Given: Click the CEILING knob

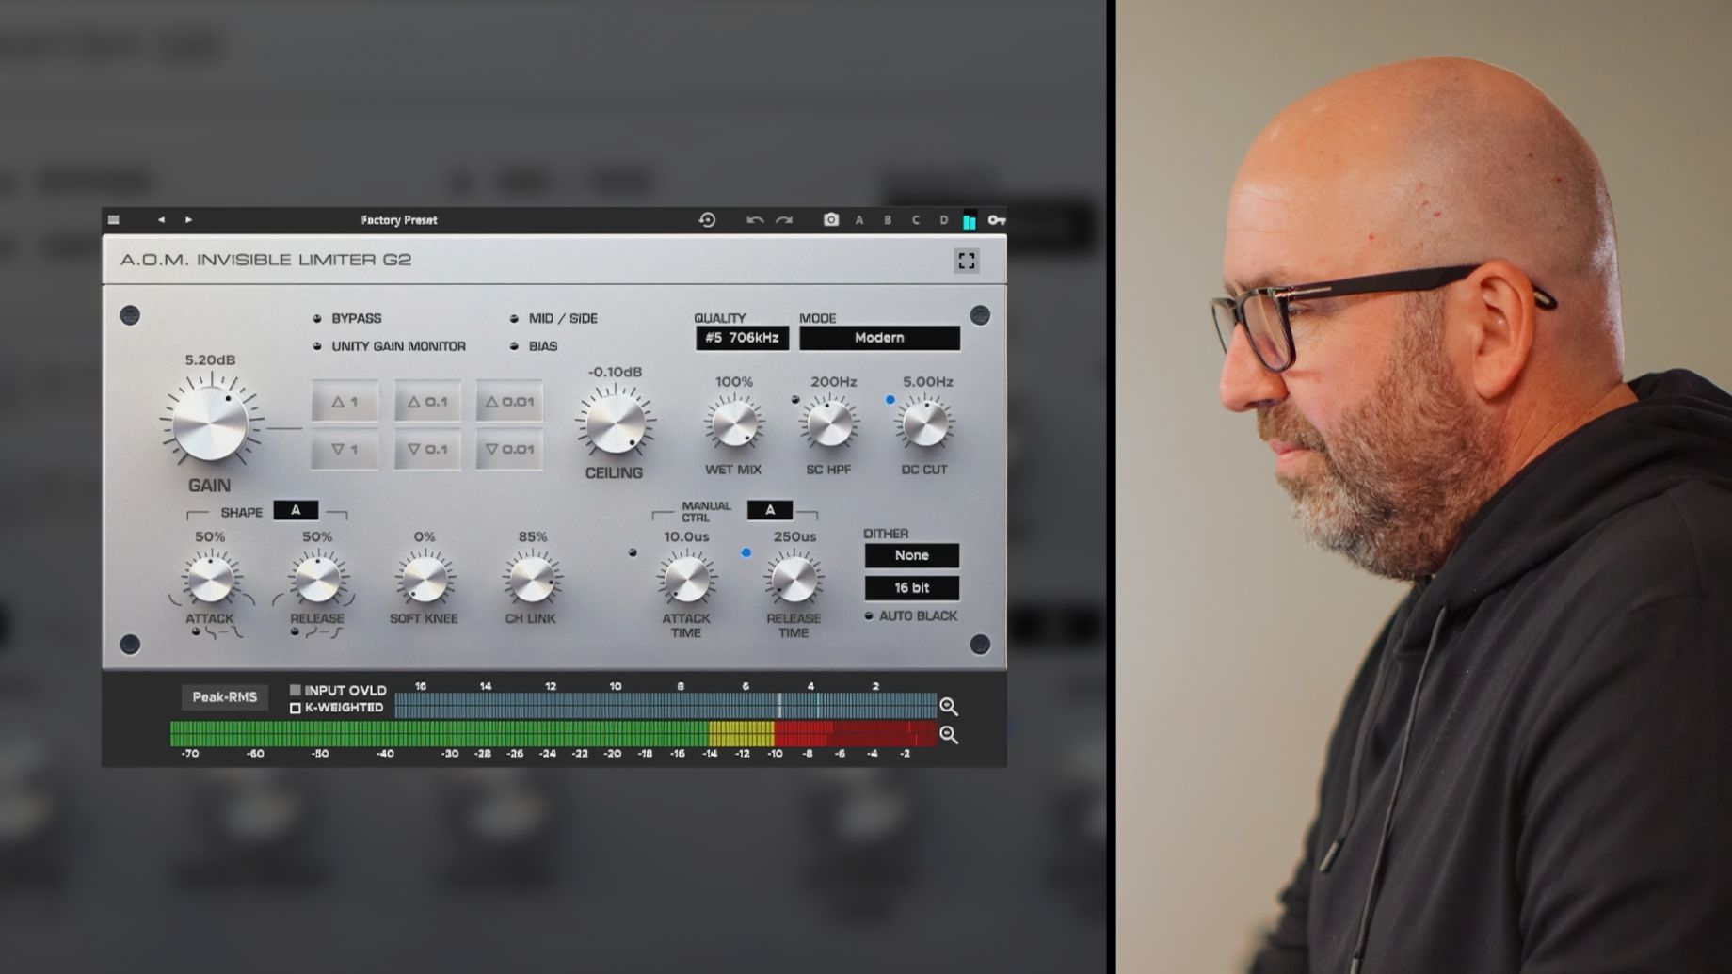Looking at the screenshot, I should (x=615, y=423).
